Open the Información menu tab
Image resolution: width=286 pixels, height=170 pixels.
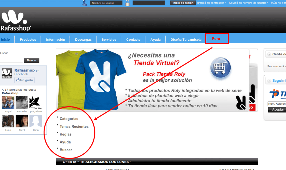(55, 39)
